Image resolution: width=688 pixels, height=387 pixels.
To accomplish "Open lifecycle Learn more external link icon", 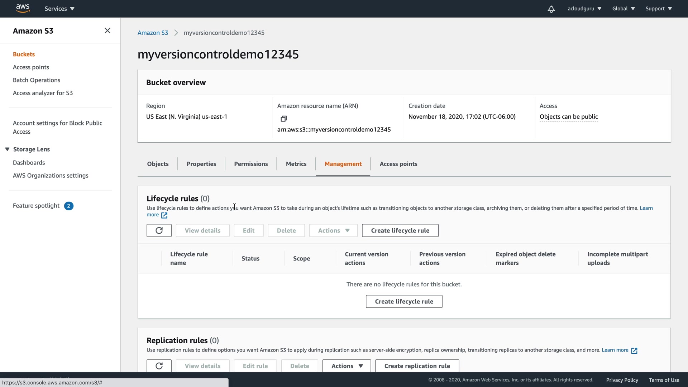I will click(x=164, y=215).
